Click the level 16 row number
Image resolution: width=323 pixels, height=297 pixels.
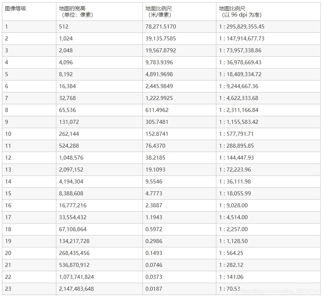8,205
